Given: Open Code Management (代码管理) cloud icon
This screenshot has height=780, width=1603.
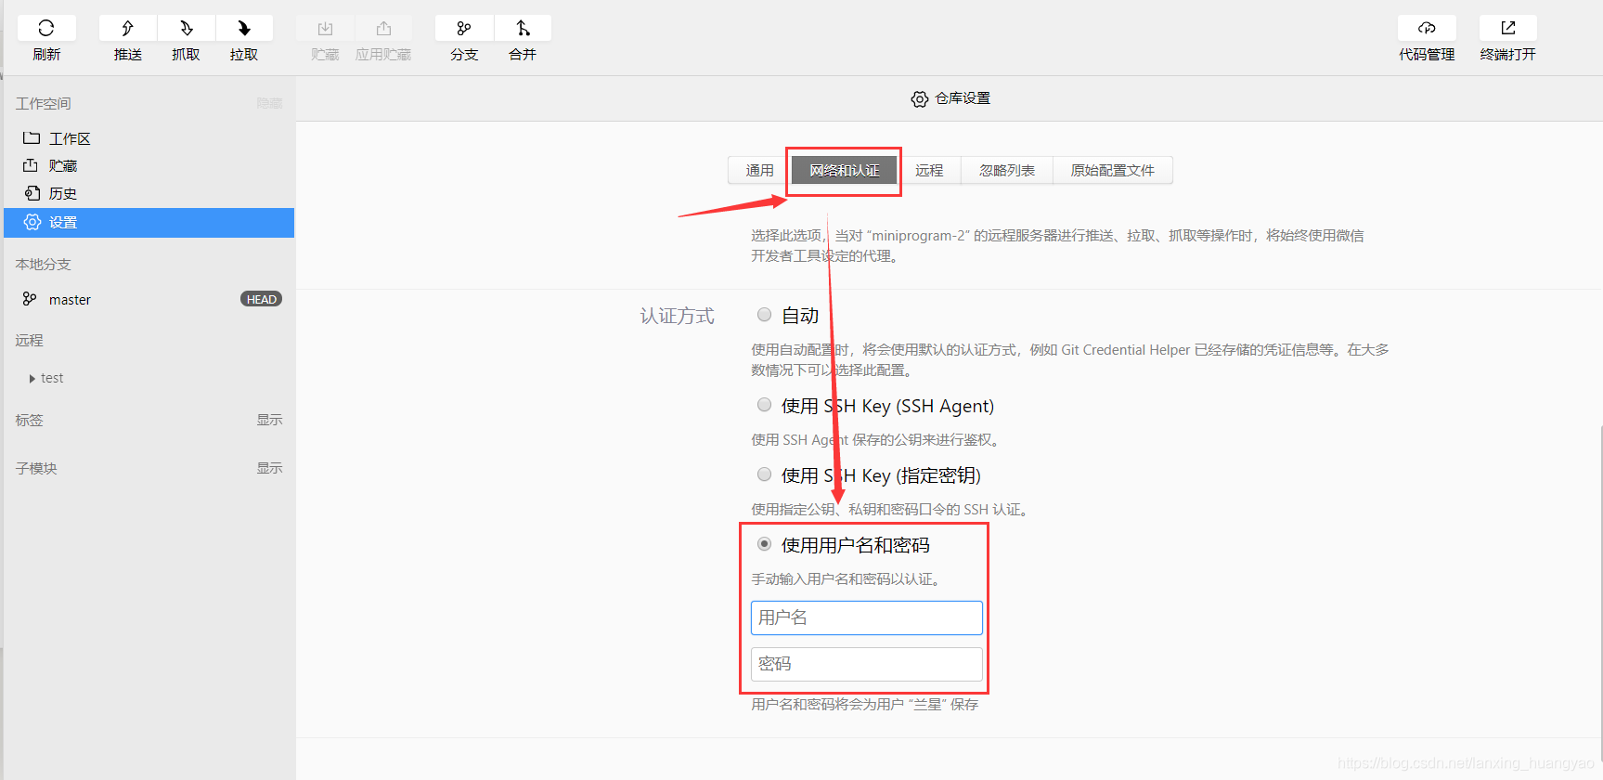Looking at the screenshot, I should [x=1427, y=29].
